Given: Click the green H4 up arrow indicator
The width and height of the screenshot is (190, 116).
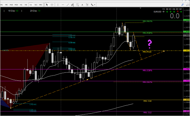Looking at the screenshot, I should [x=174, y=12].
